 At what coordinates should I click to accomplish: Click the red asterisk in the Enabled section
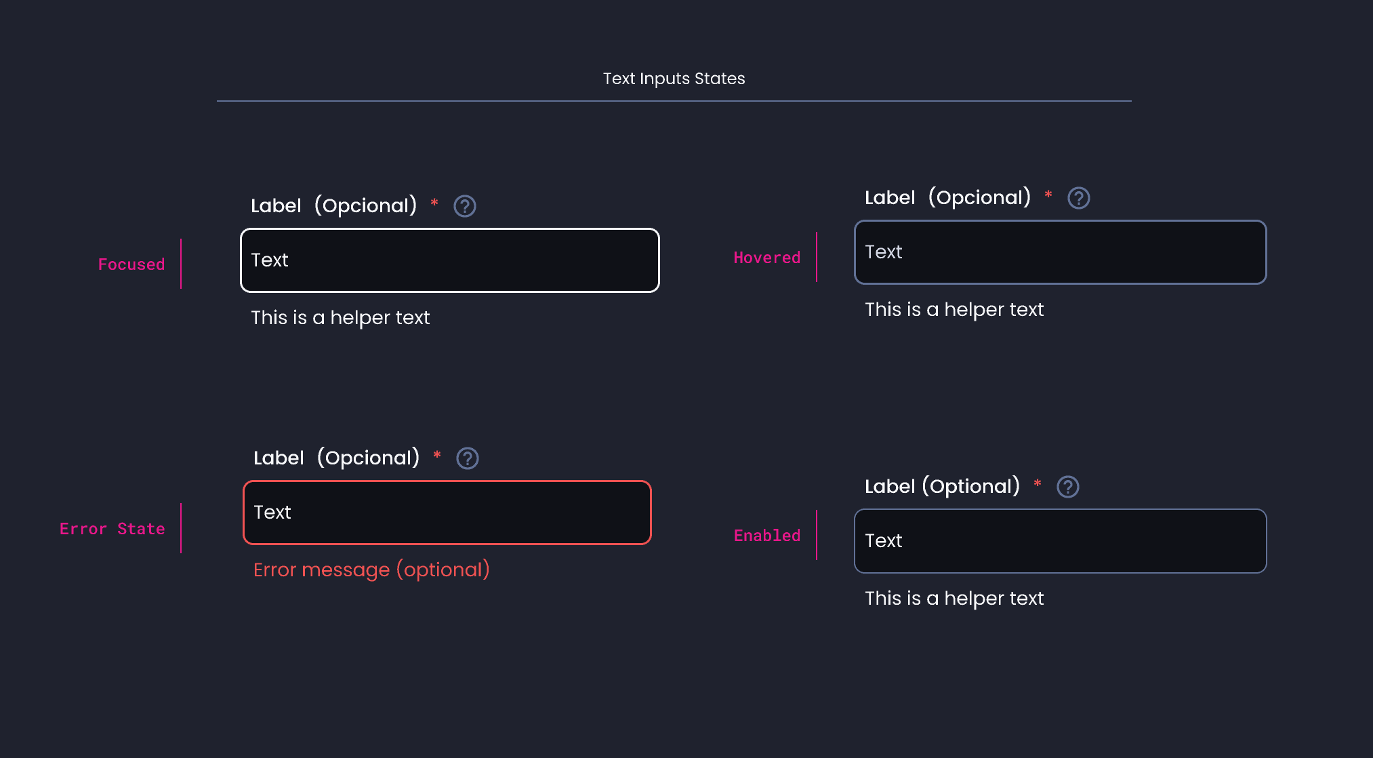(1038, 485)
